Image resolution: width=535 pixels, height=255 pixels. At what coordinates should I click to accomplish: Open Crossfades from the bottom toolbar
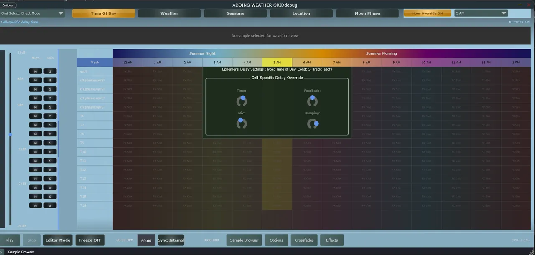click(304, 240)
